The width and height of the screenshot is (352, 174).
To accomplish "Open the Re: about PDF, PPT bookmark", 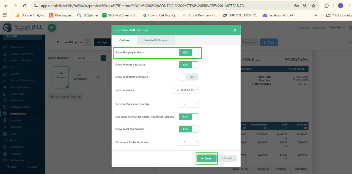I will pos(280,15).
